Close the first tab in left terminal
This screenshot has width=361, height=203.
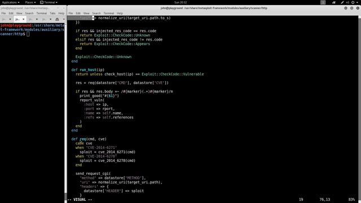(x=10, y=19)
